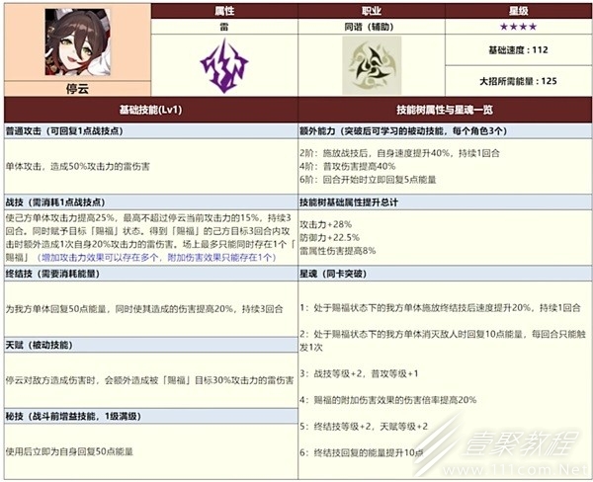Click the 技能树属性与星魂一览 section header
Screen dimensions: 593x482
click(445, 110)
